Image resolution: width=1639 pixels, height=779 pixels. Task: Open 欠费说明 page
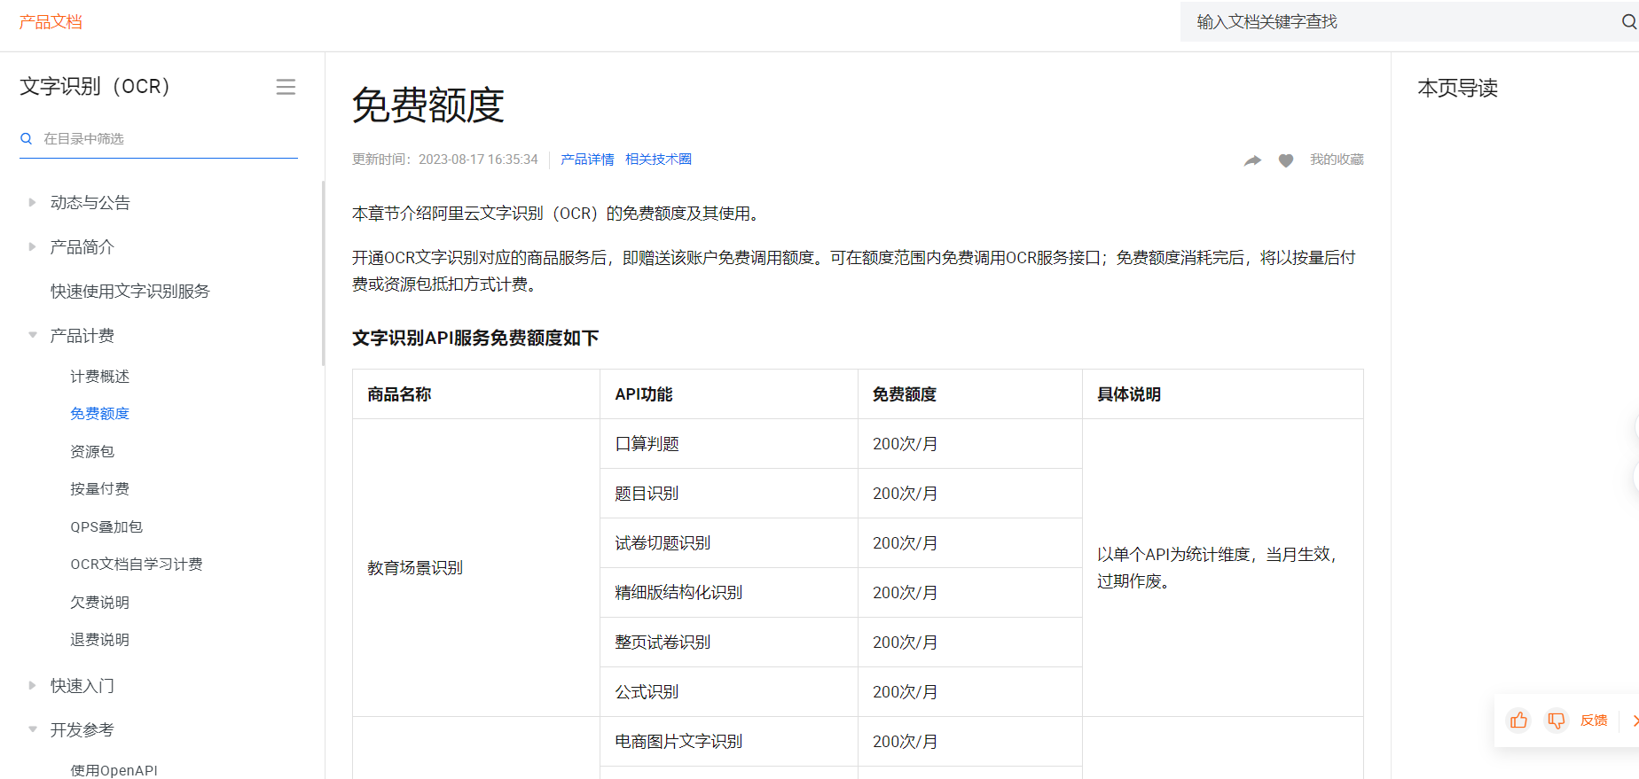click(99, 603)
